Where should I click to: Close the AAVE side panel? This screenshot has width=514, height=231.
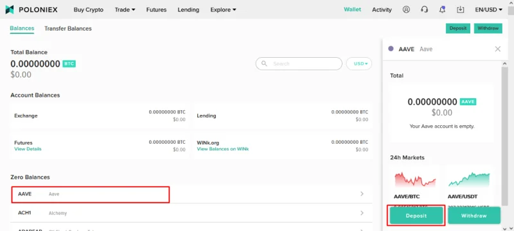(497, 49)
